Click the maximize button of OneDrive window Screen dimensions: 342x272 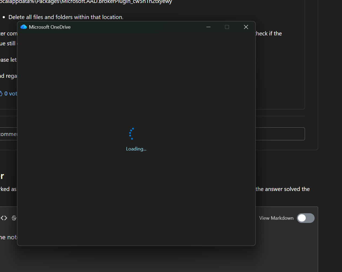point(227,27)
